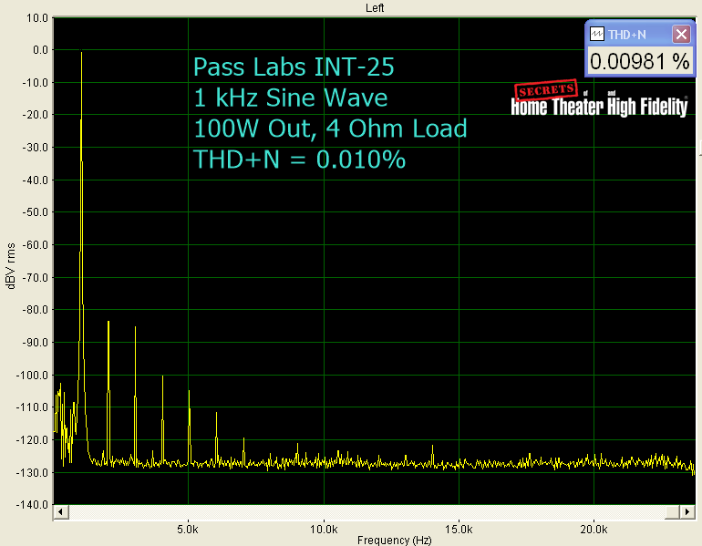
Task: Click the 'dBV rms' vertical axis label
Action: click(11, 264)
